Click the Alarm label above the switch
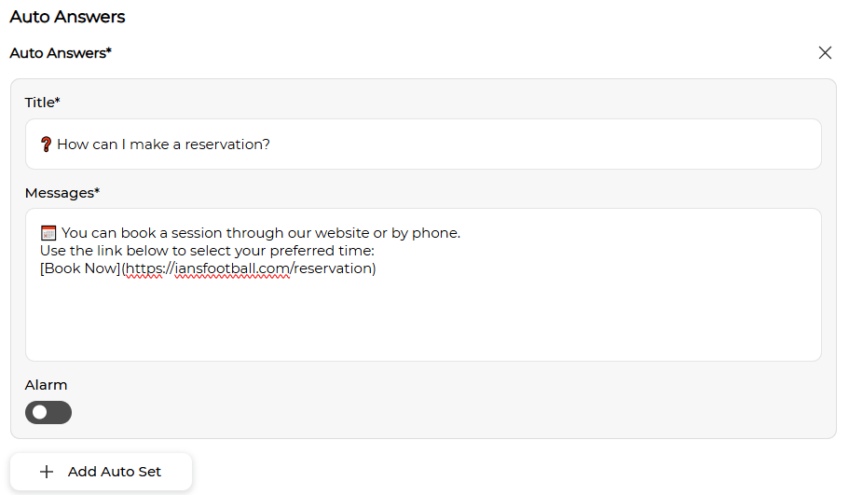849x495 pixels. click(46, 385)
